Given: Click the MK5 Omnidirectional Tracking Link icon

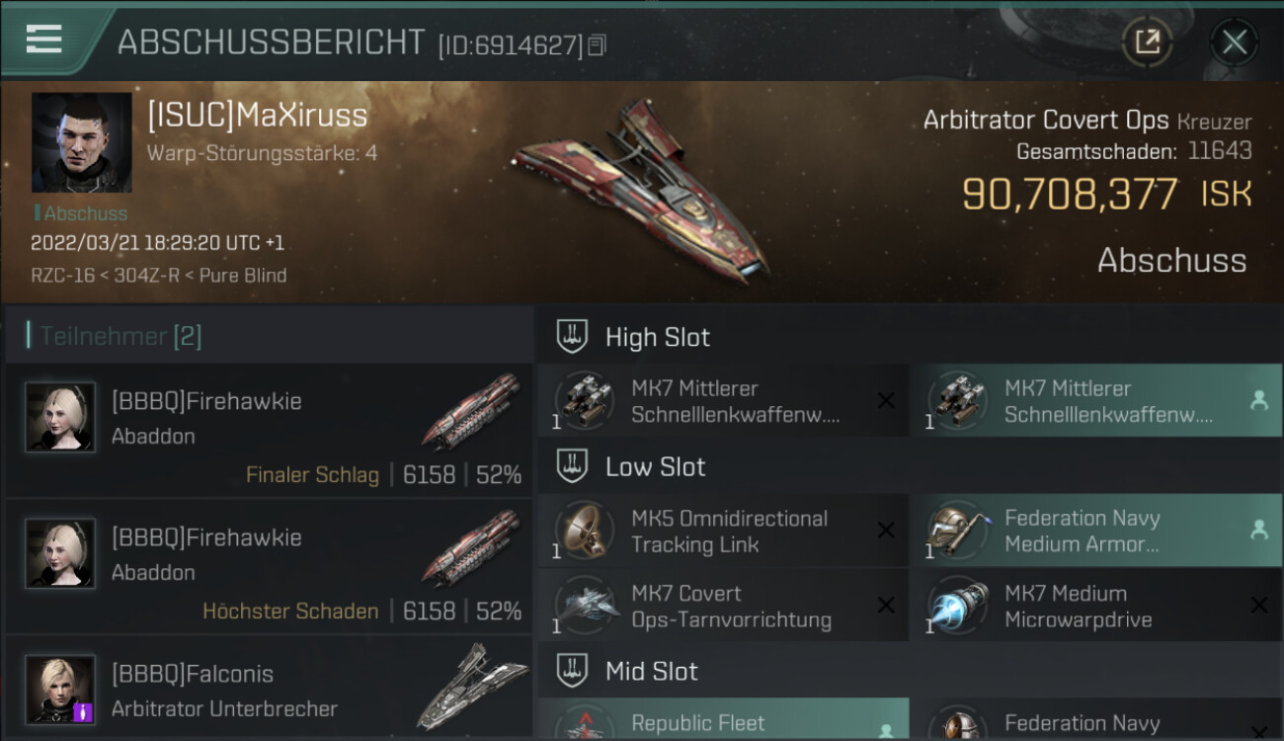Looking at the screenshot, I should click(x=583, y=532).
